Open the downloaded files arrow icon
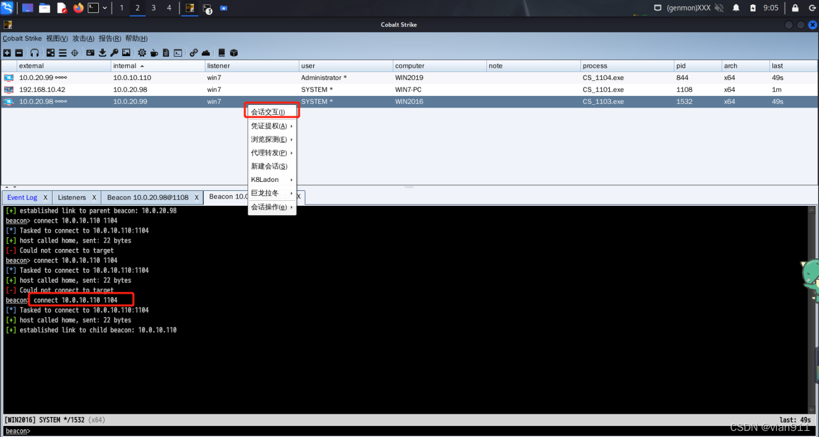Image resolution: width=819 pixels, height=437 pixels. pyautogui.click(x=103, y=53)
